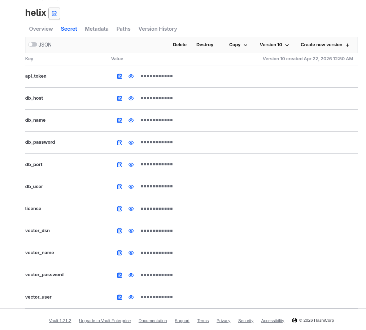The image size is (366, 330).
Task: Copy the license value
Action: (119, 209)
